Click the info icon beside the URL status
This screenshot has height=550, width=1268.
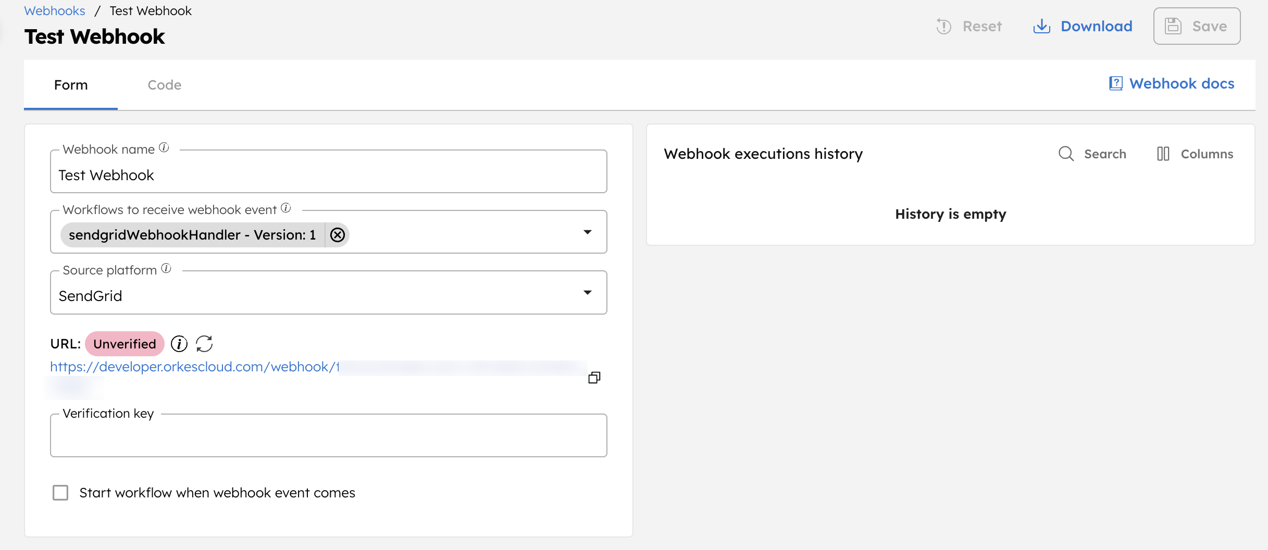click(x=179, y=343)
